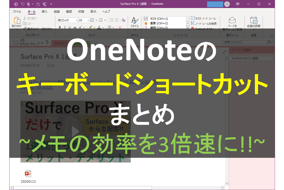Go to the 履歴 tab
Viewport: 284px width, 190px height.
pos(69,12)
